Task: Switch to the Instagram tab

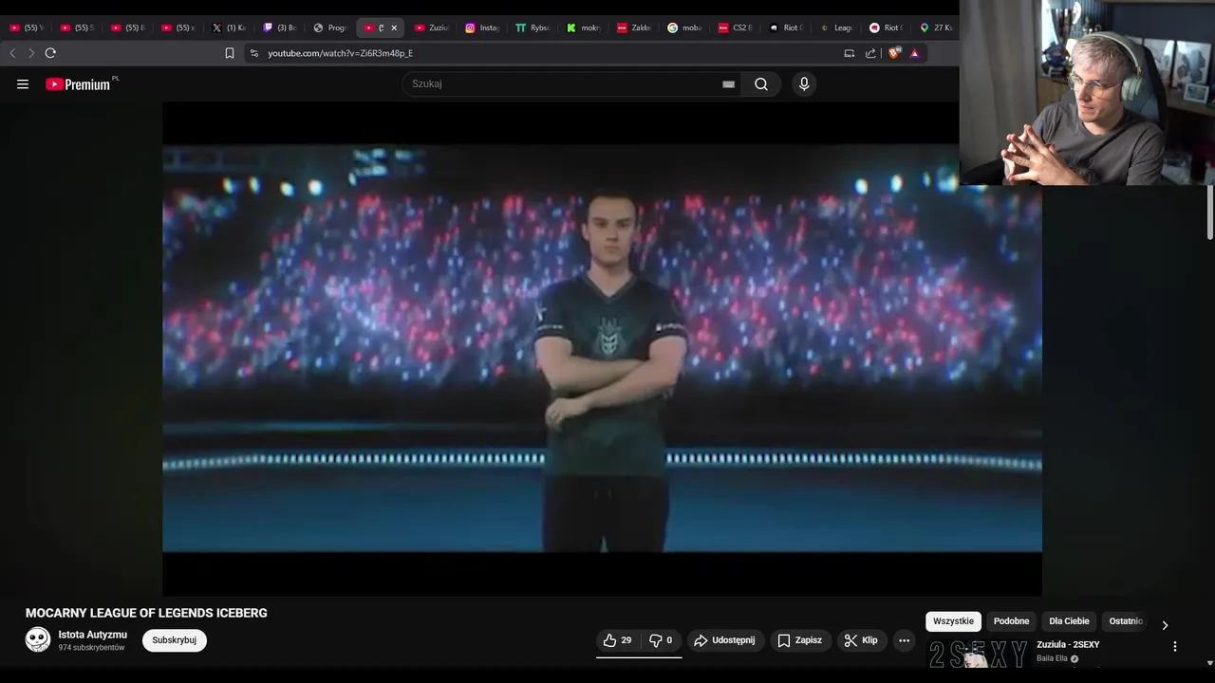Action: (x=482, y=28)
